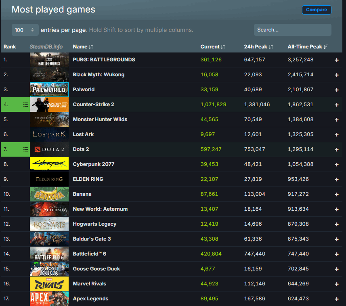Add Cyberpunk 2077 using its plus icon
This screenshot has width=346, height=306.
pos(336,165)
